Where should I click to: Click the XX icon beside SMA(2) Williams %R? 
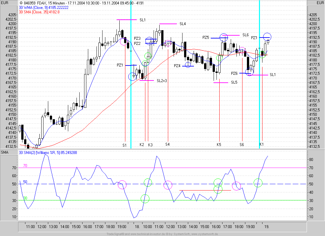(21, 152)
